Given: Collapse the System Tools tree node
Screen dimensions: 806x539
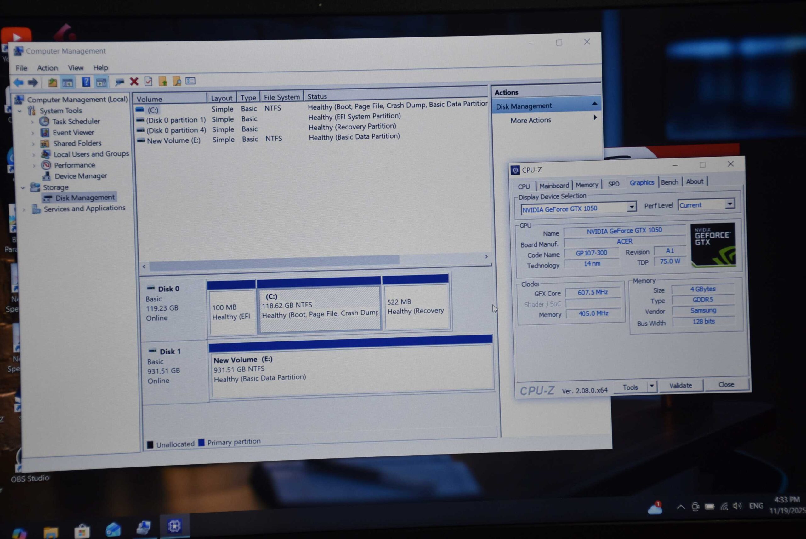Looking at the screenshot, I should point(20,111).
